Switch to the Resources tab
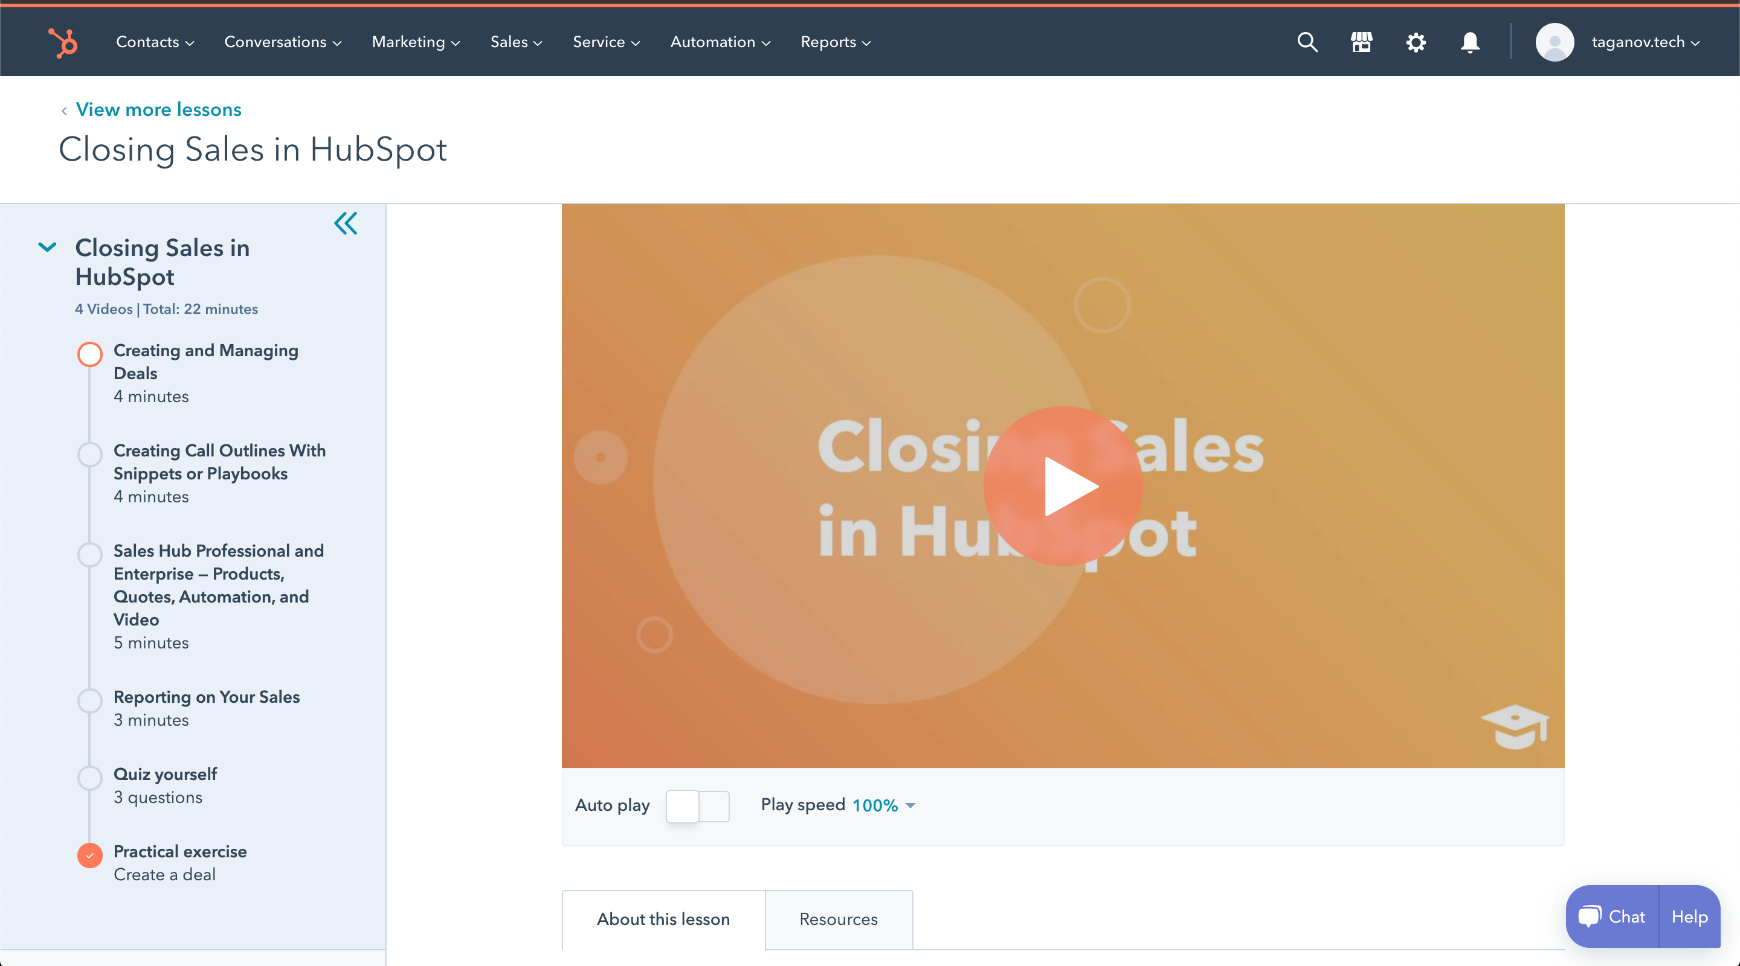This screenshot has height=966, width=1740. pyautogui.click(x=838, y=920)
